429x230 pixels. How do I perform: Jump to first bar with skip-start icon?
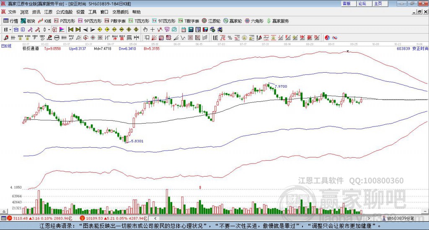[70, 30]
